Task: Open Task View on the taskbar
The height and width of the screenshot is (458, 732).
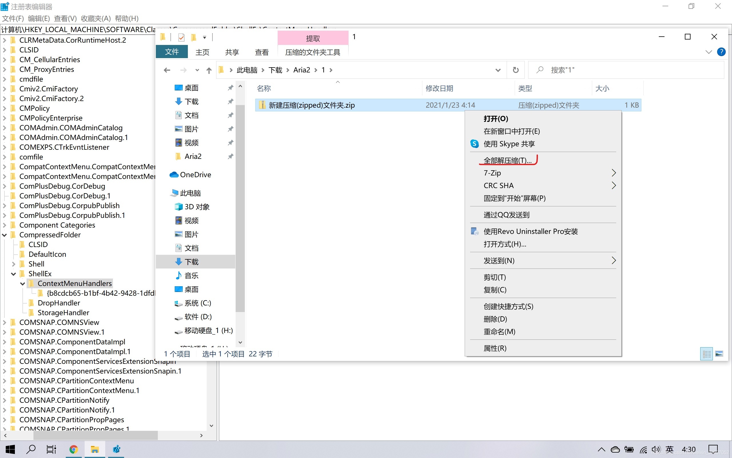Action: coord(51,449)
